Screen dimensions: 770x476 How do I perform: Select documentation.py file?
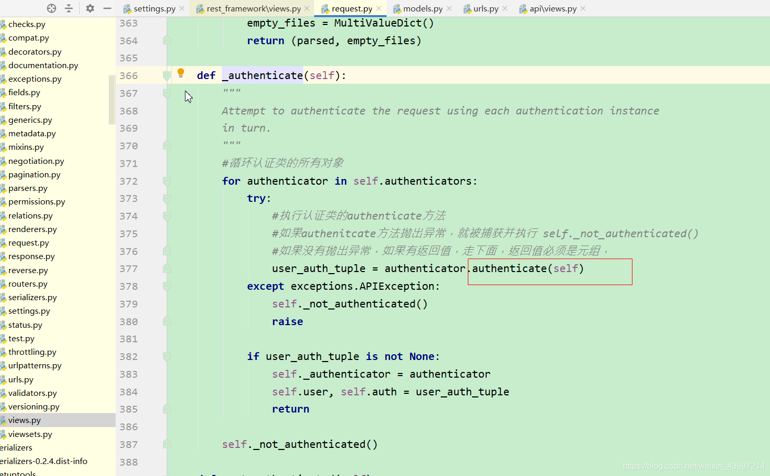(x=43, y=65)
